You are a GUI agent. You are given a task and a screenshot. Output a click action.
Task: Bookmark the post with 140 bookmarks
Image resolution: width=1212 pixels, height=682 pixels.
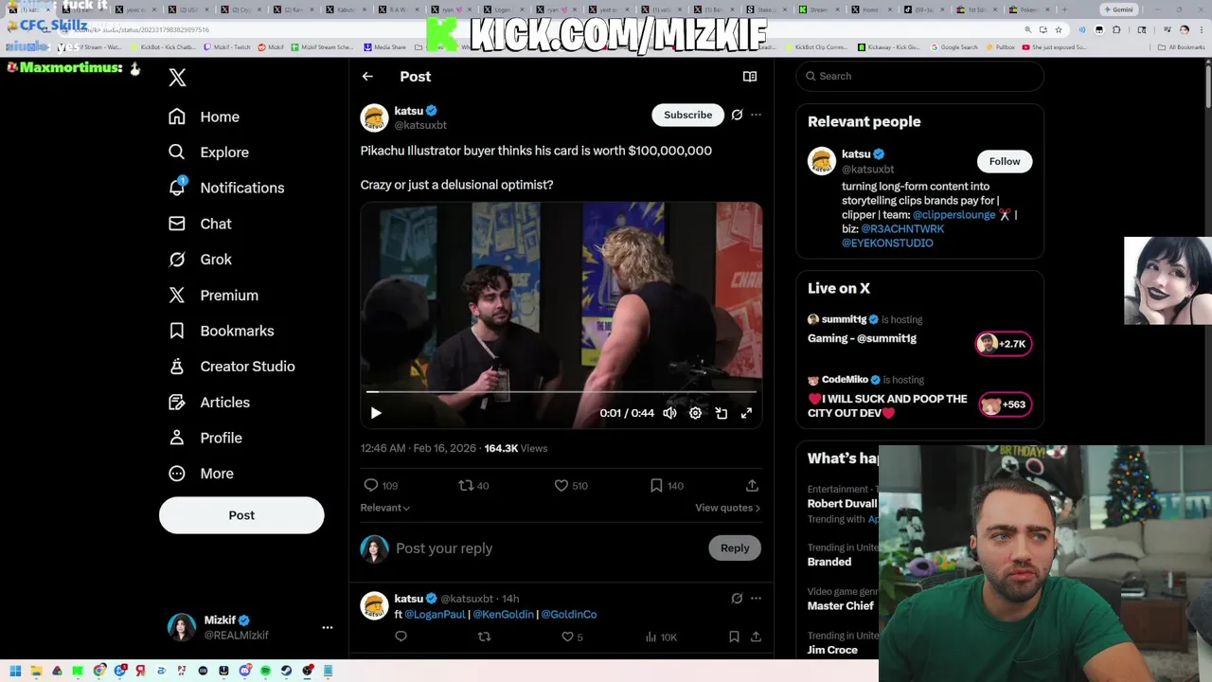(667, 485)
